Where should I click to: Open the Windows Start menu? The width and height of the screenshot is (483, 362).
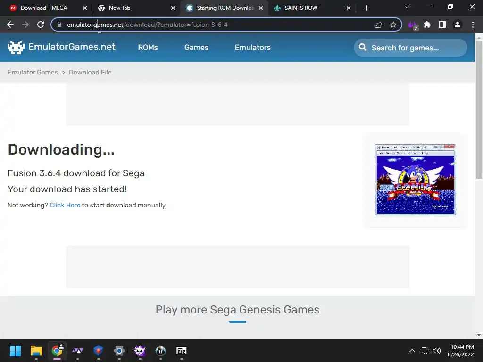pyautogui.click(x=15, y=351)
